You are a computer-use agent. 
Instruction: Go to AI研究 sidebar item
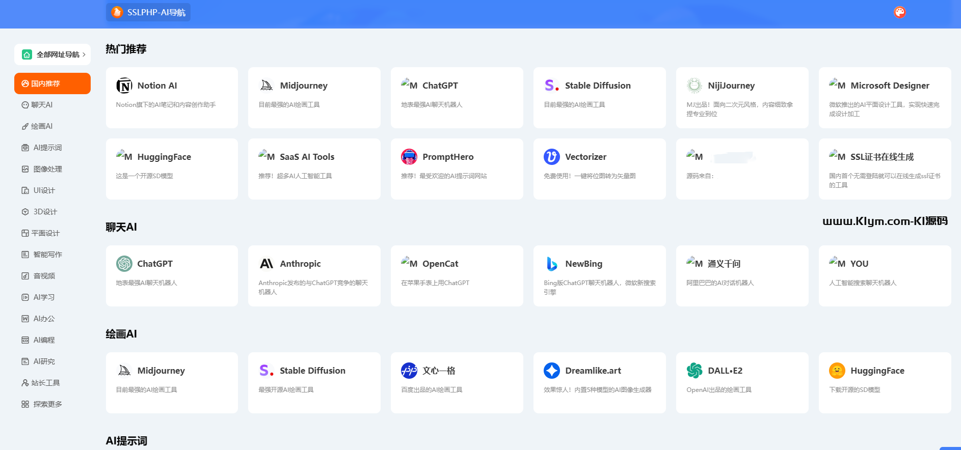coord(52,361)
